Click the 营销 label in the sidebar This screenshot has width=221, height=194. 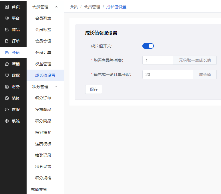pos(16,64)
